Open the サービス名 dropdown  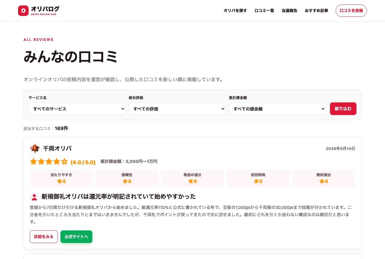coord(77,109)
